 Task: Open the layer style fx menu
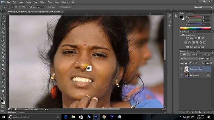click(x=188, y=112)
